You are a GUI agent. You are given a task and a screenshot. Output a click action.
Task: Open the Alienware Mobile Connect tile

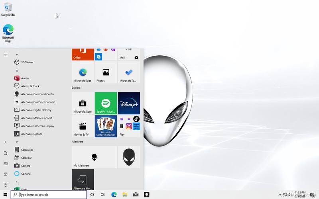(x=83, y=180)
